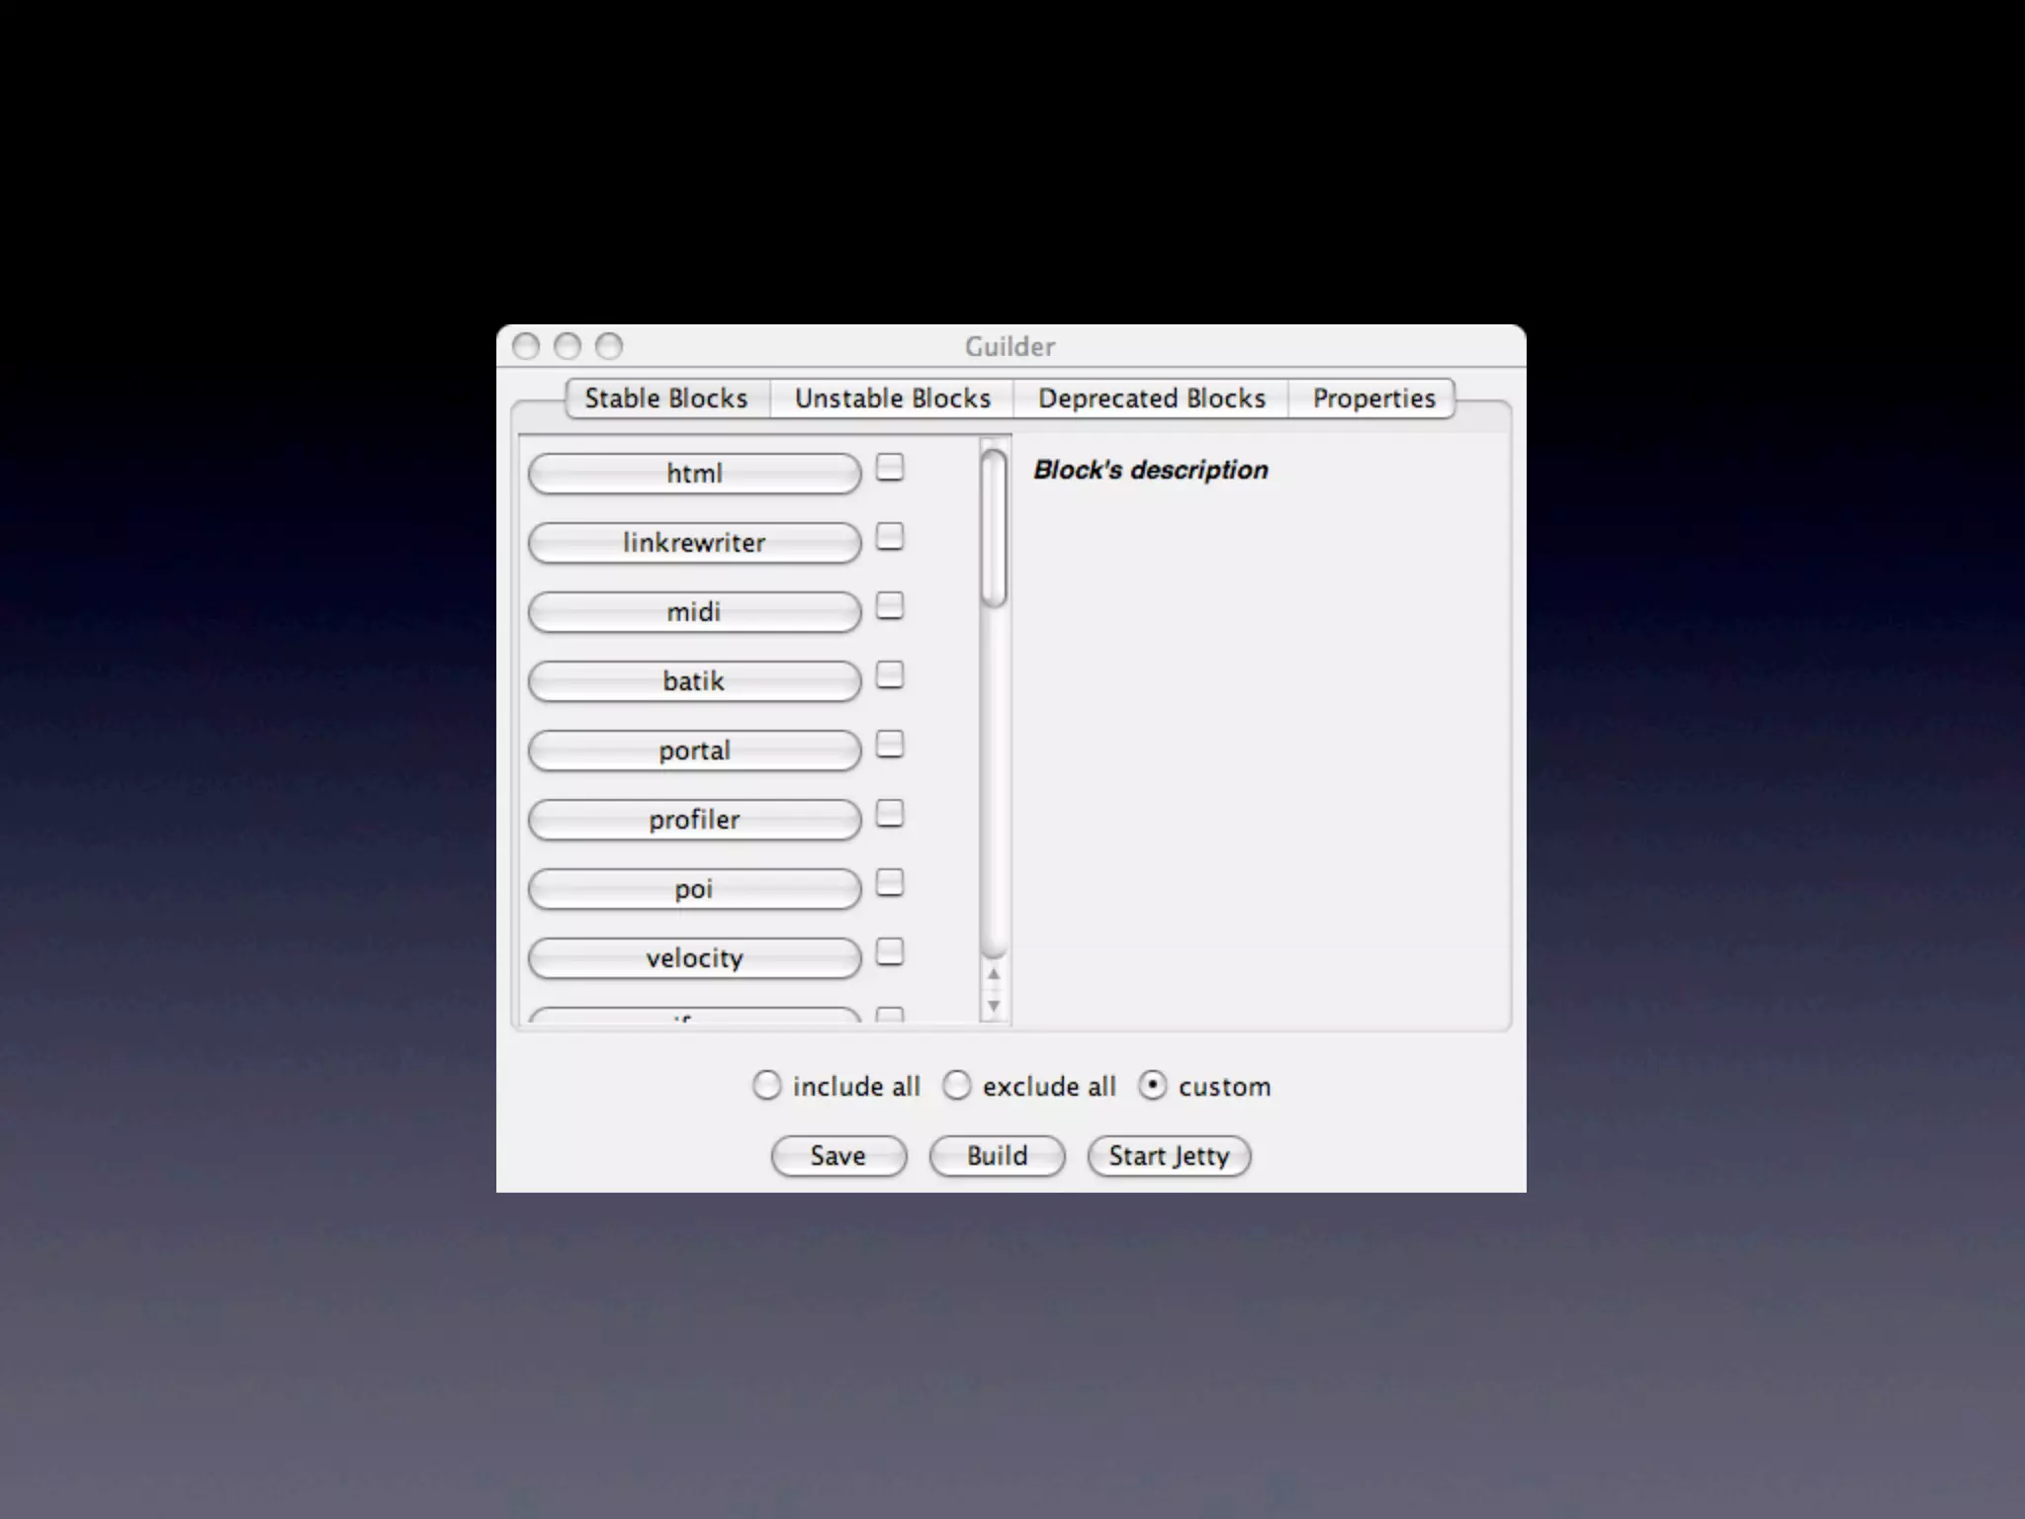The width and height of the screenshot is (2025, 1519).
Task: Open the Deprecated Blocks tab
Action: click(1151, 399)
